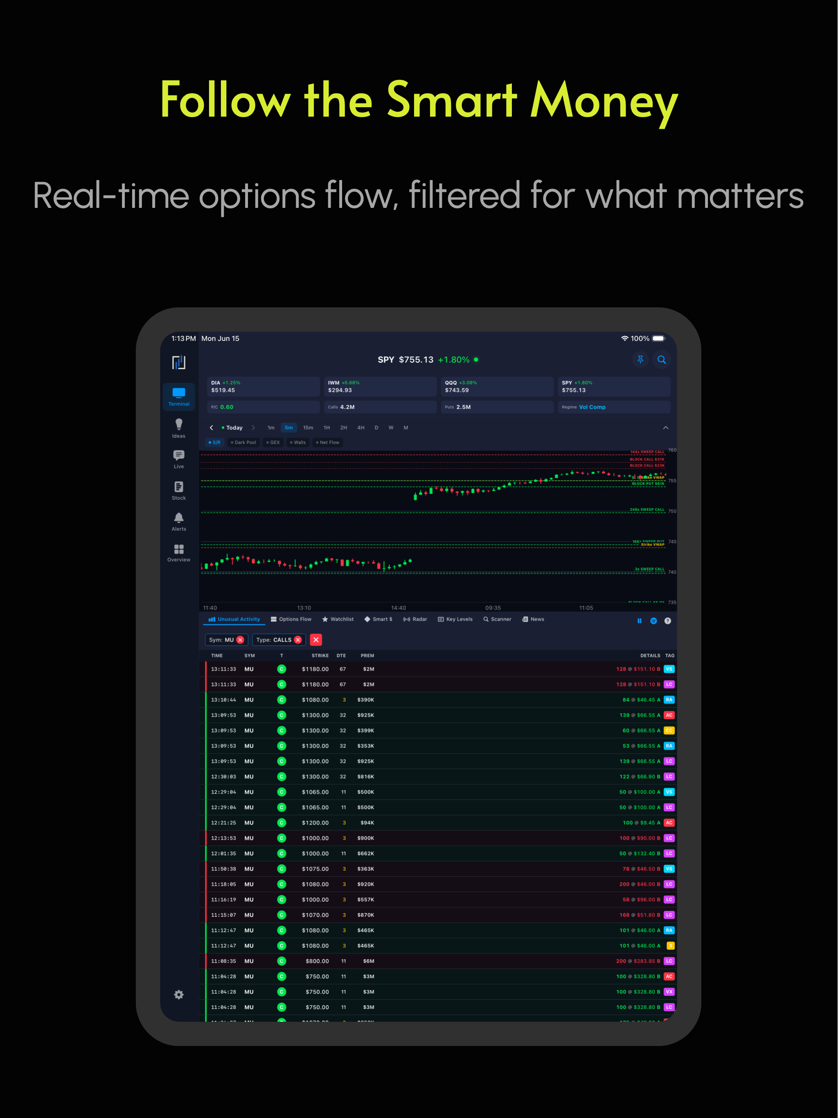The width and height of the screenshot is (838, 1118).
Task: Remove the Type: CALLS filter chip
Action: click(x=298, y=640)
